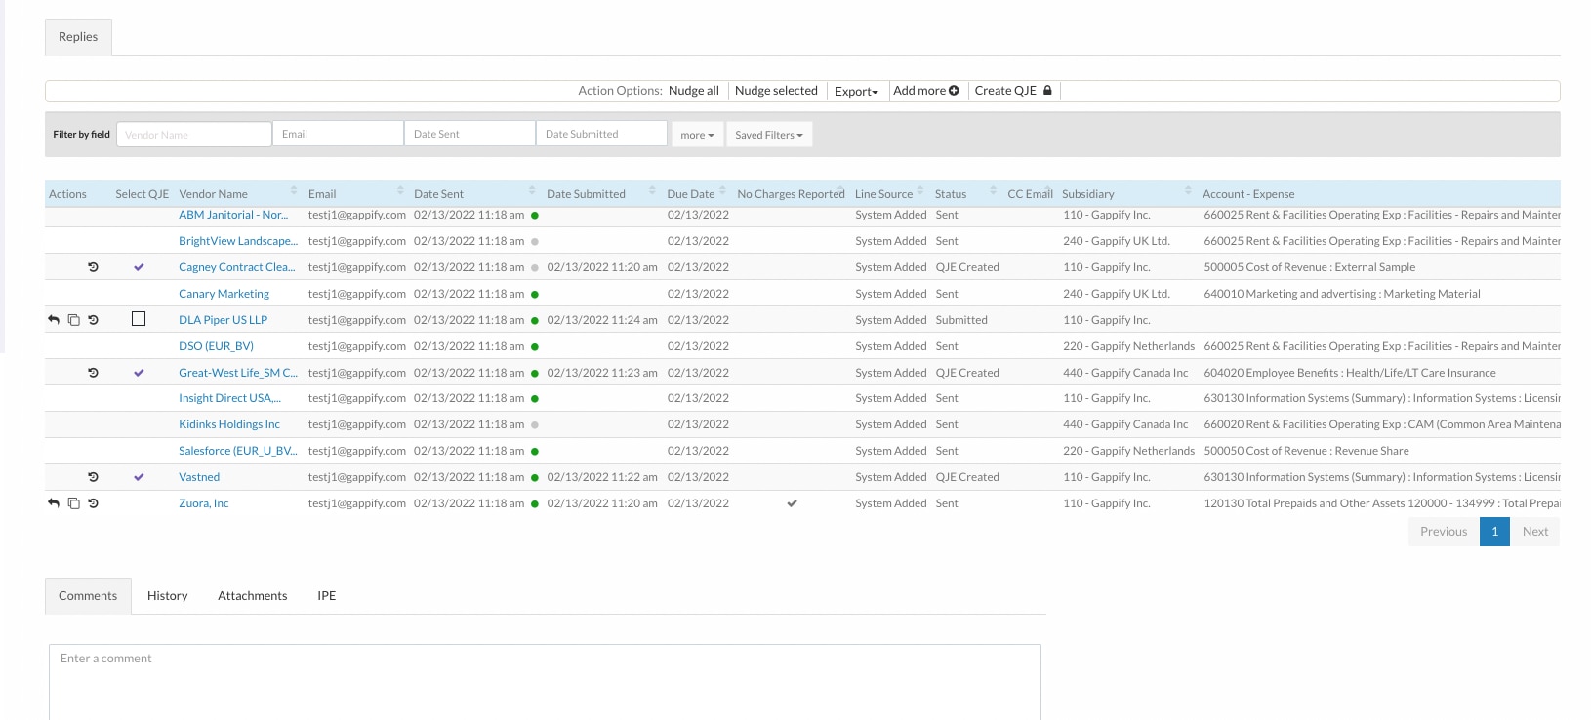The image size is (1591, 720).
Task: Click the Nudge all button
Action: [x=693, y=91]
